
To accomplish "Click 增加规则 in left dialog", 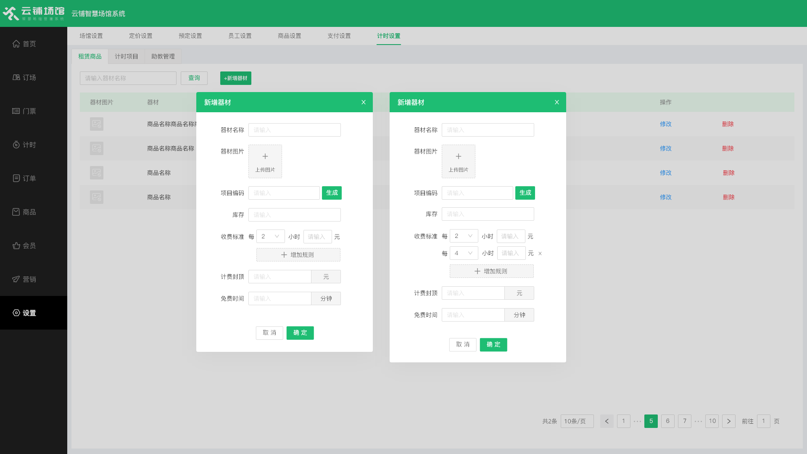I will click(x=298, y=255).
